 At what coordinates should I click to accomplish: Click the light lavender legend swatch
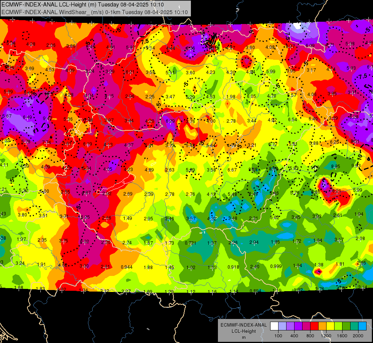(282, 326)
